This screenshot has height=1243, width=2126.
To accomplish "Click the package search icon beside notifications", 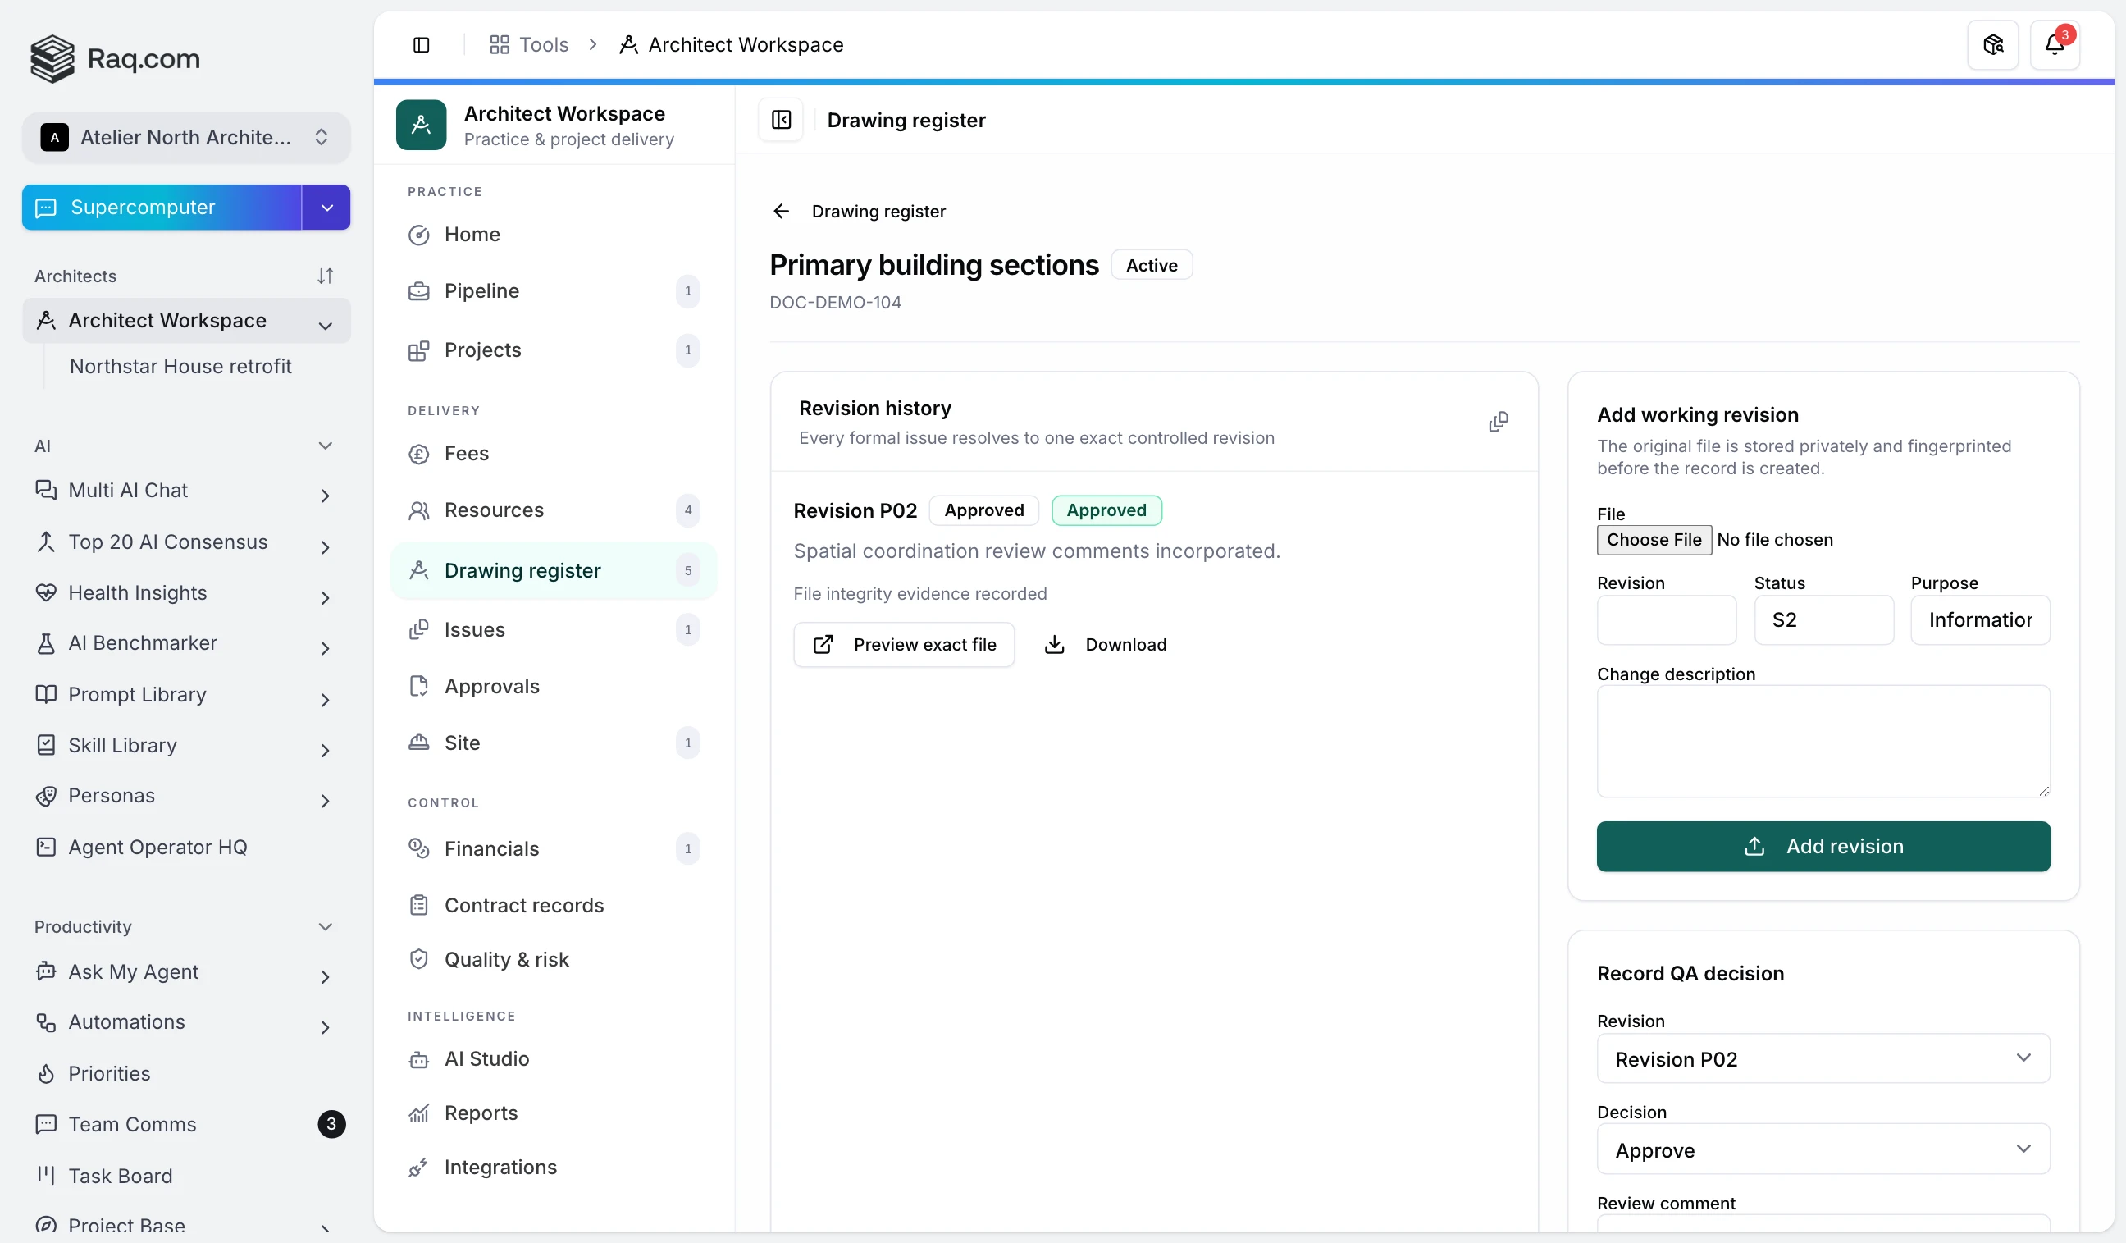I will point(1992,45).
